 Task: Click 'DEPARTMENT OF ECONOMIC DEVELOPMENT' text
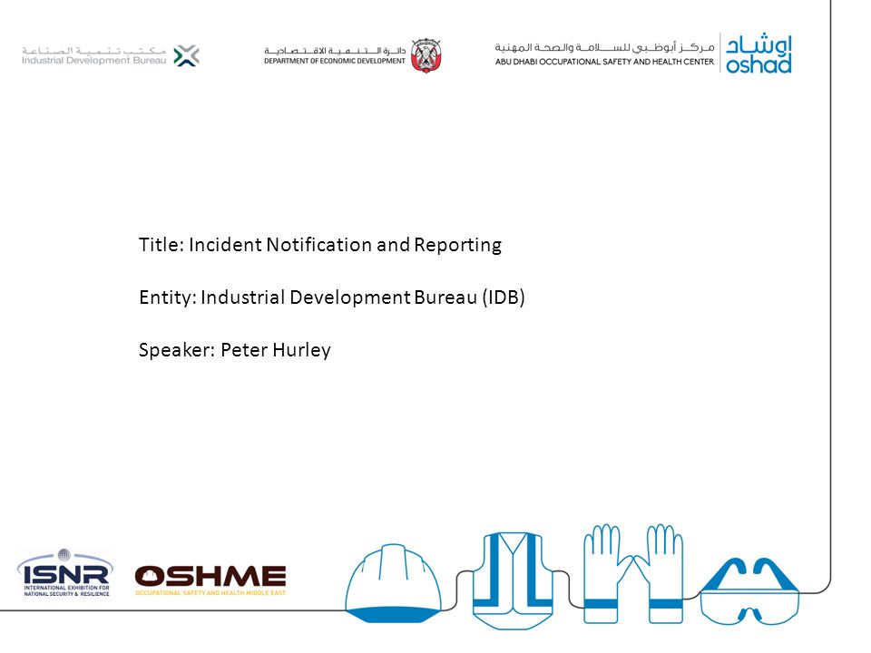pyautogui.click(x=335, y=61)
